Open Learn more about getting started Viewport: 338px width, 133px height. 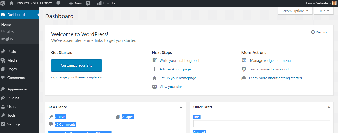[275, 78]
